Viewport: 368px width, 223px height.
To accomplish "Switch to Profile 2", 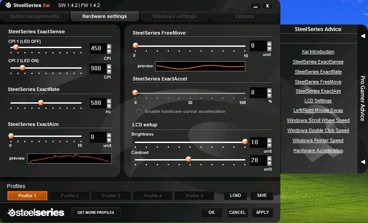I will click(70, 196).
